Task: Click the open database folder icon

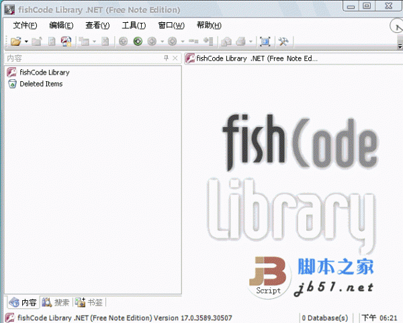Action: (15, 42)
